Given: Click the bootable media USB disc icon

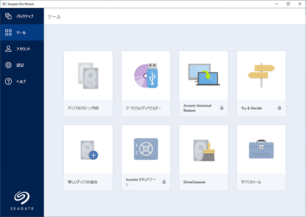Looking at the screenshot, I should pos(146,75).
